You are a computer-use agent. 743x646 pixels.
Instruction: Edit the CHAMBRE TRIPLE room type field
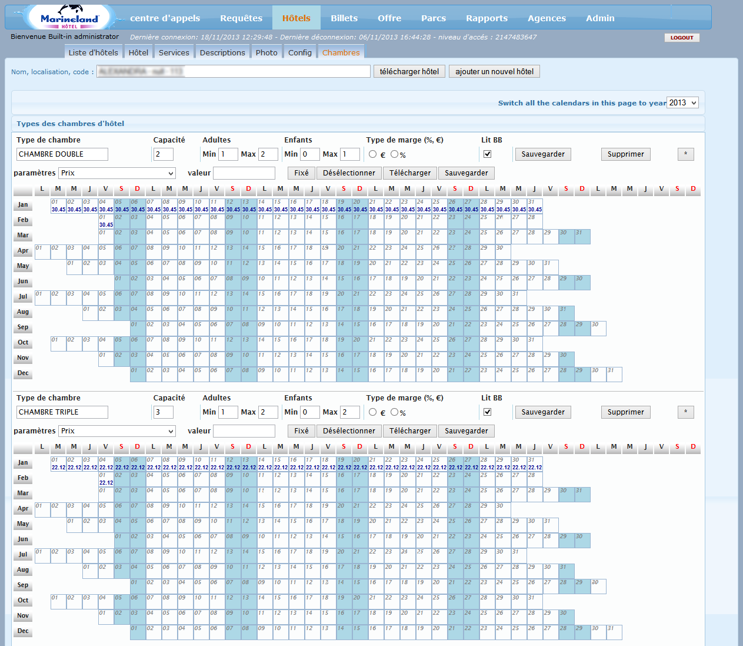click(x=62, y=412)
